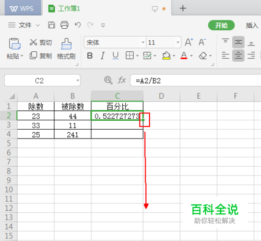261x241 pixels.
Task: Click the Print icon
Action: click(64, 25)
